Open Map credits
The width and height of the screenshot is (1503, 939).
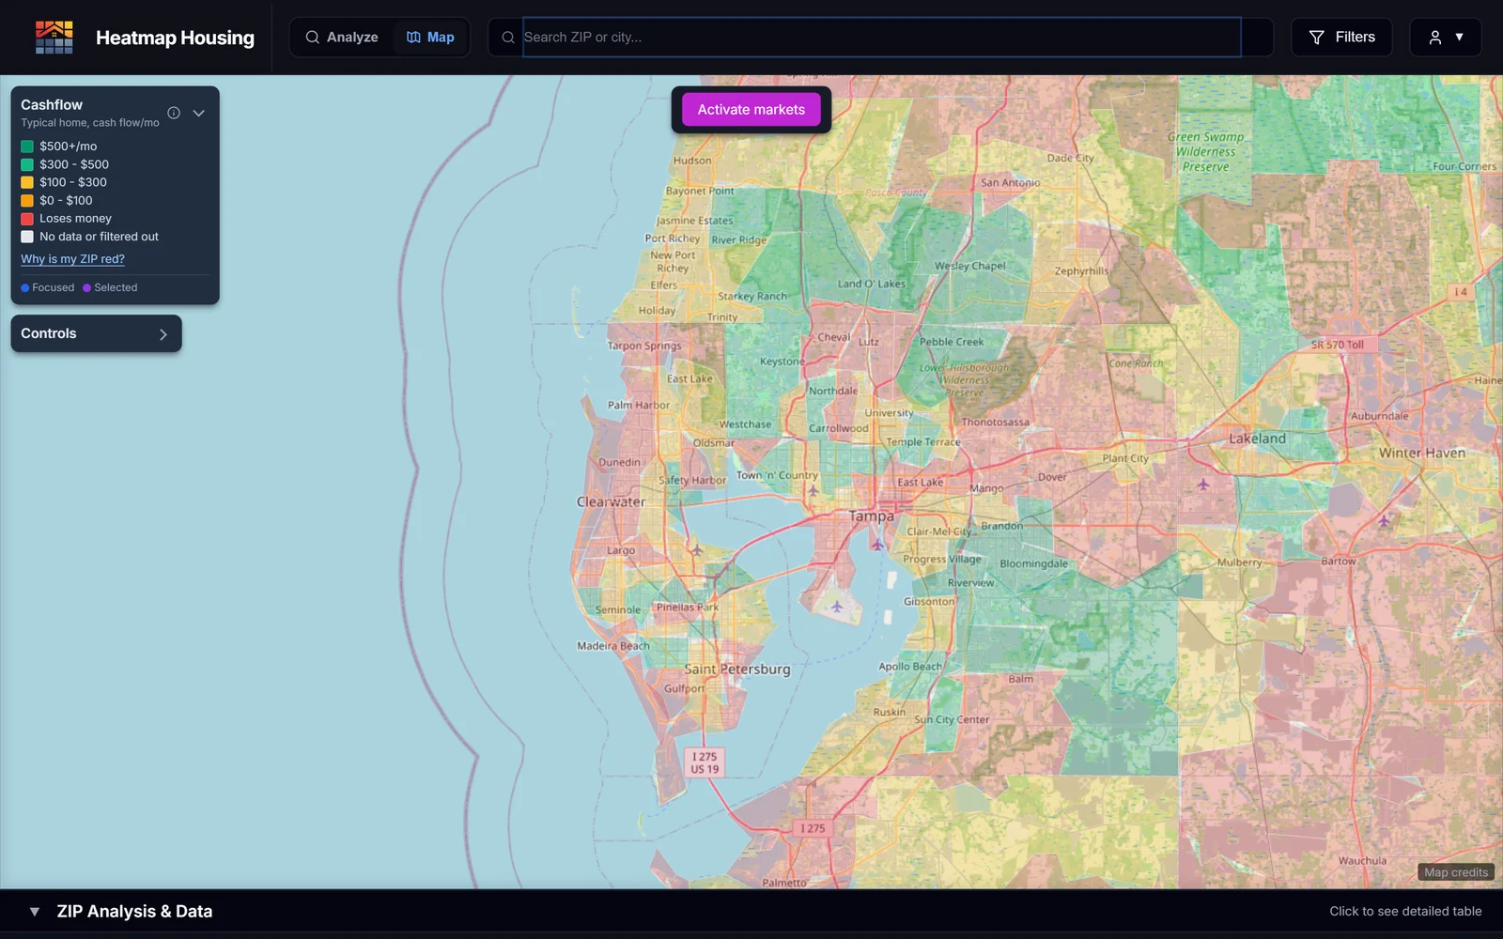tap(1456, 872)
